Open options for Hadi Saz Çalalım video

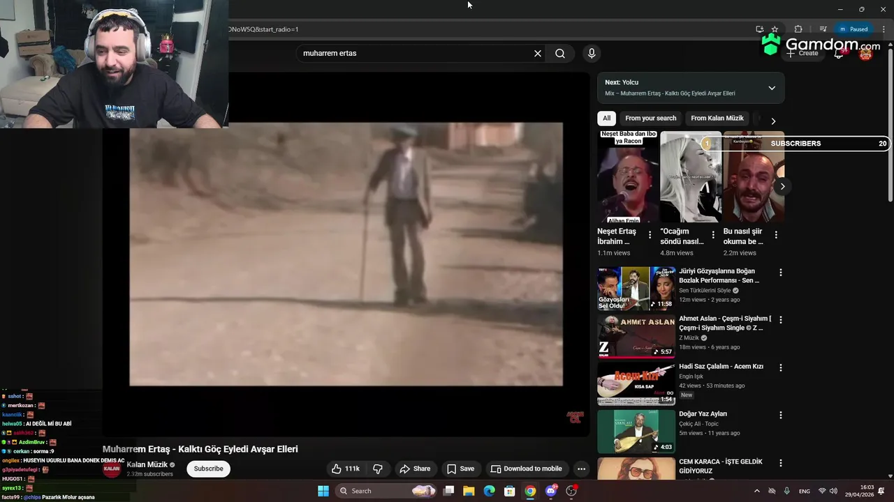[781, 367]
